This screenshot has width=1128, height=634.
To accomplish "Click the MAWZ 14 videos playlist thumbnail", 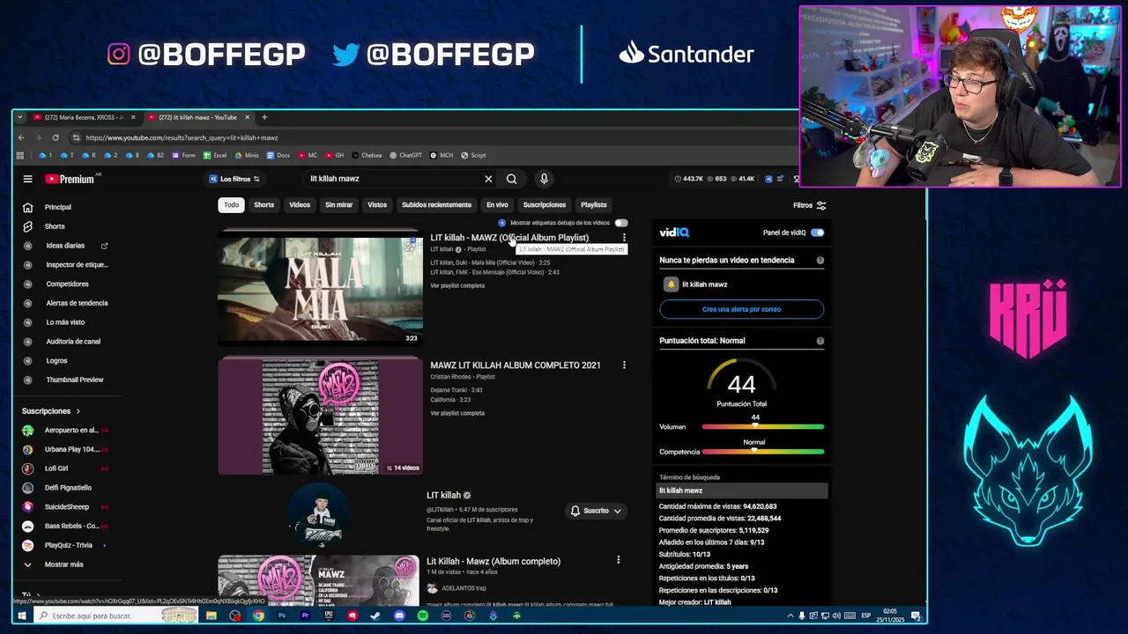I will [320, 416].
